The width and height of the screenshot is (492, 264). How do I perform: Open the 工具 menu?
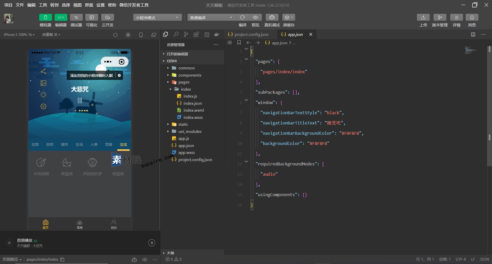tap(43, 5)
